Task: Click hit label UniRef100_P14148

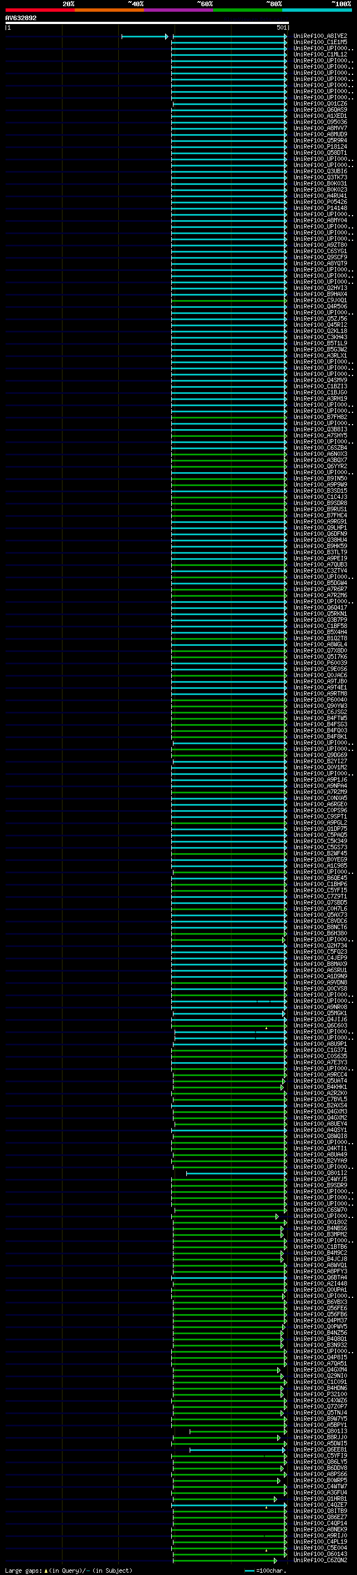Action: (320, 208)
